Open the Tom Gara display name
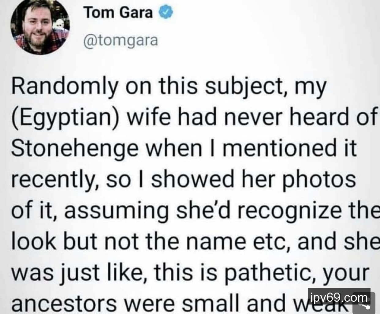 pos(118,13)
